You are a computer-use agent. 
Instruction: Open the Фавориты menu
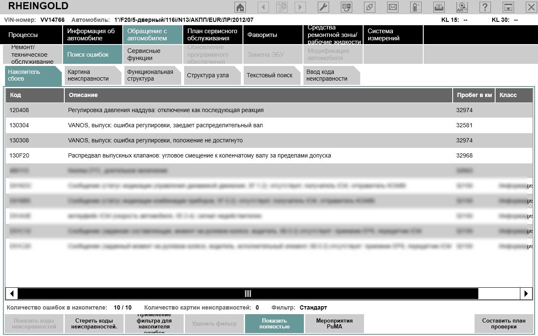273,34
